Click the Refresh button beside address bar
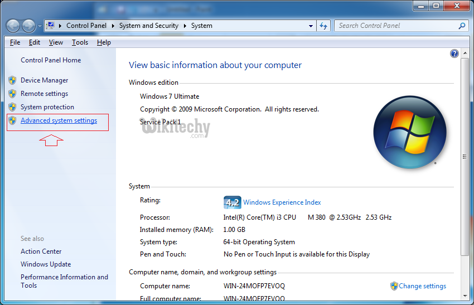 click(x=324, y=26)
